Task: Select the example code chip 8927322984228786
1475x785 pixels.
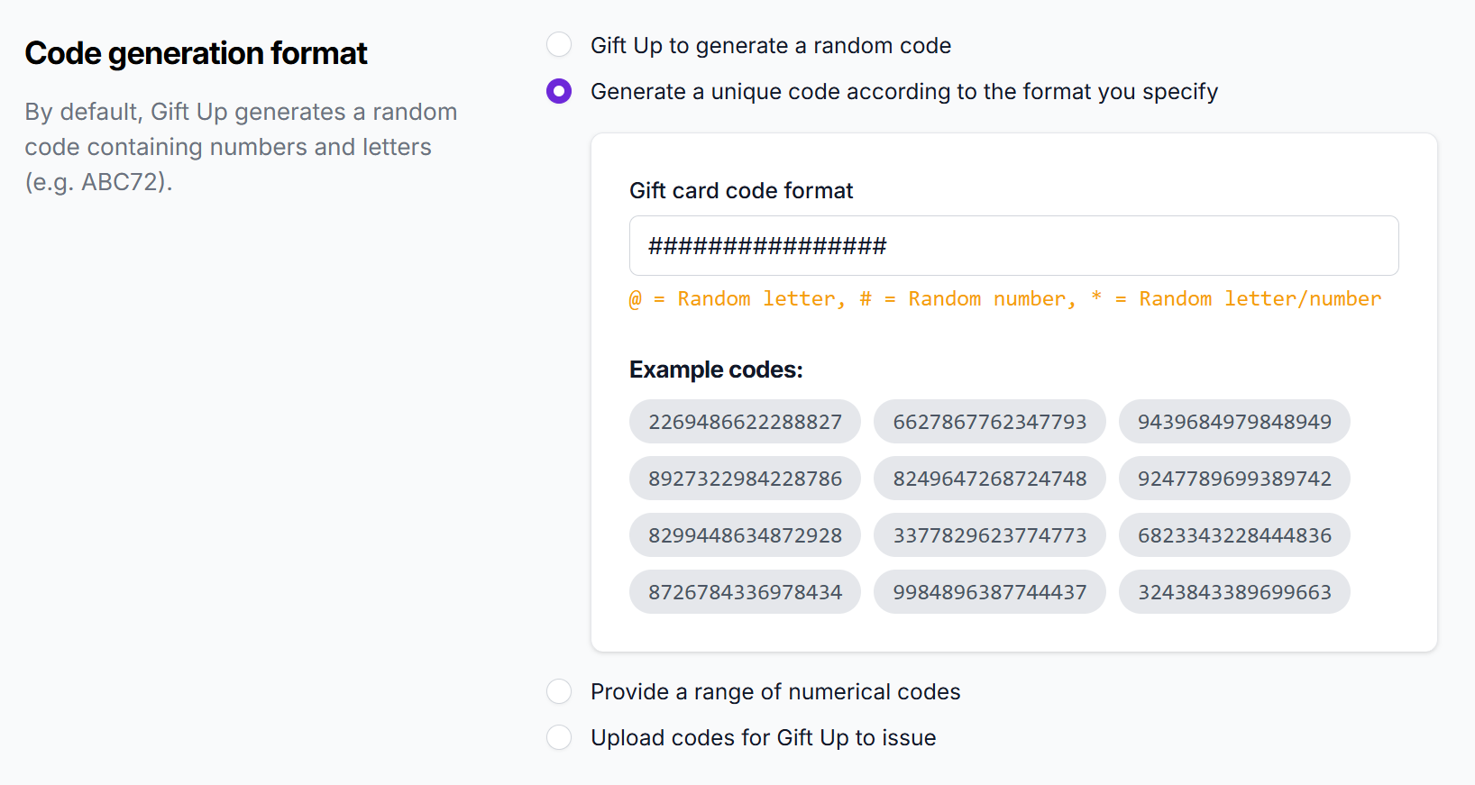Action: point(745,479)
